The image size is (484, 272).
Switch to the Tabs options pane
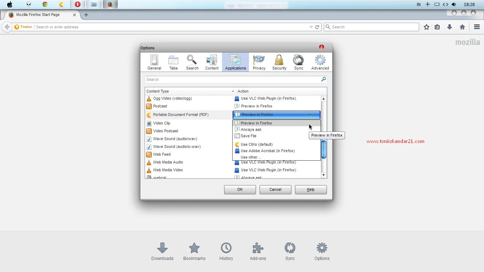click(173, 62)
